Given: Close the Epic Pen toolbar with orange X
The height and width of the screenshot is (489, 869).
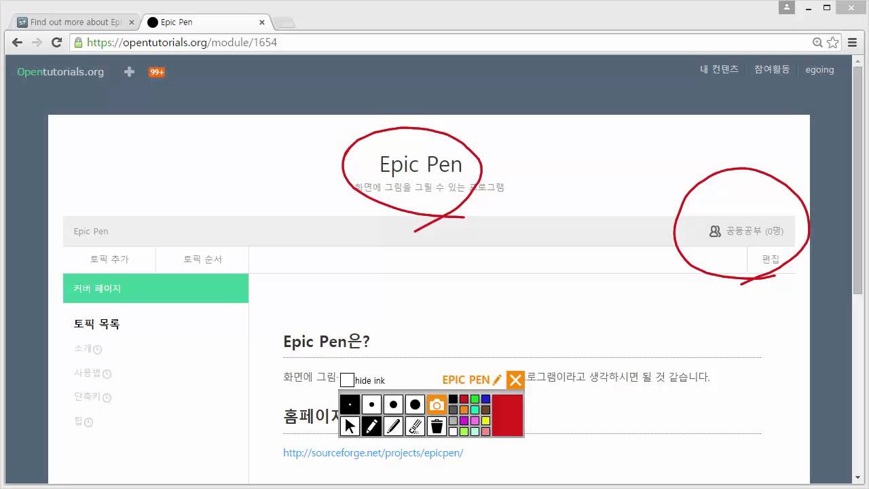Looking at the screenshot, I should pyautogui.click(x=515, y=380).
